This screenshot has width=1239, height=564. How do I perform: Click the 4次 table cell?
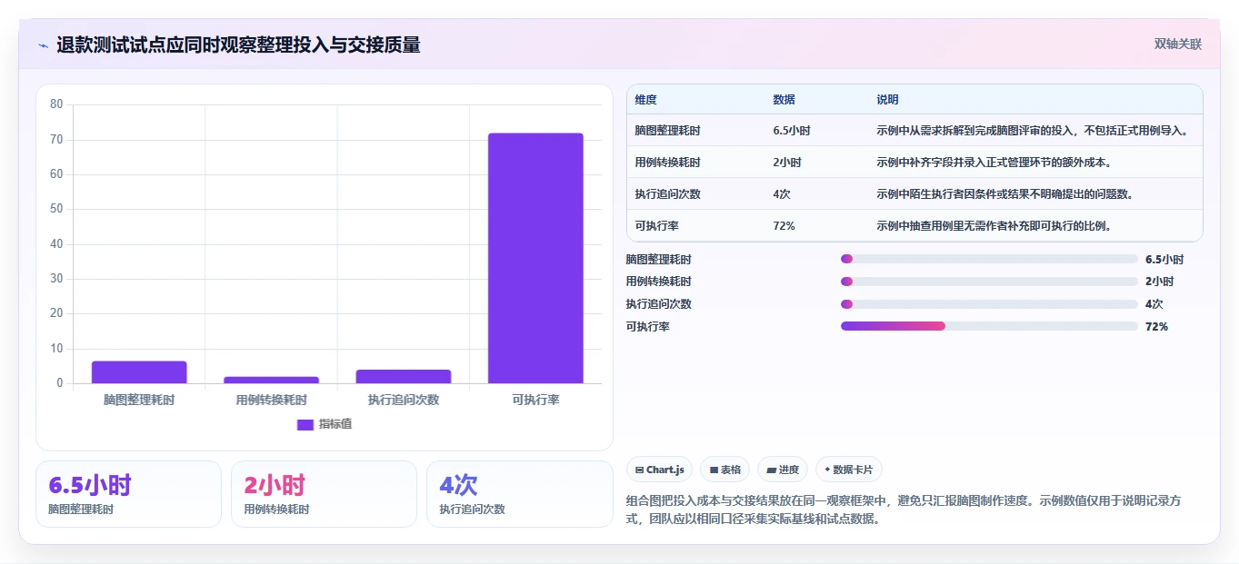pyautogui.click(x=782, y=194)
